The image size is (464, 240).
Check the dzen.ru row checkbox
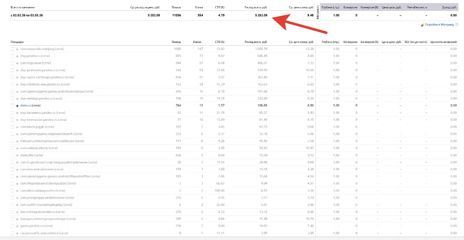point(12,105)
